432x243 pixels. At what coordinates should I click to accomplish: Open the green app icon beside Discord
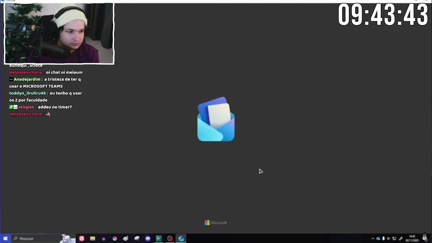pos(159,238)
